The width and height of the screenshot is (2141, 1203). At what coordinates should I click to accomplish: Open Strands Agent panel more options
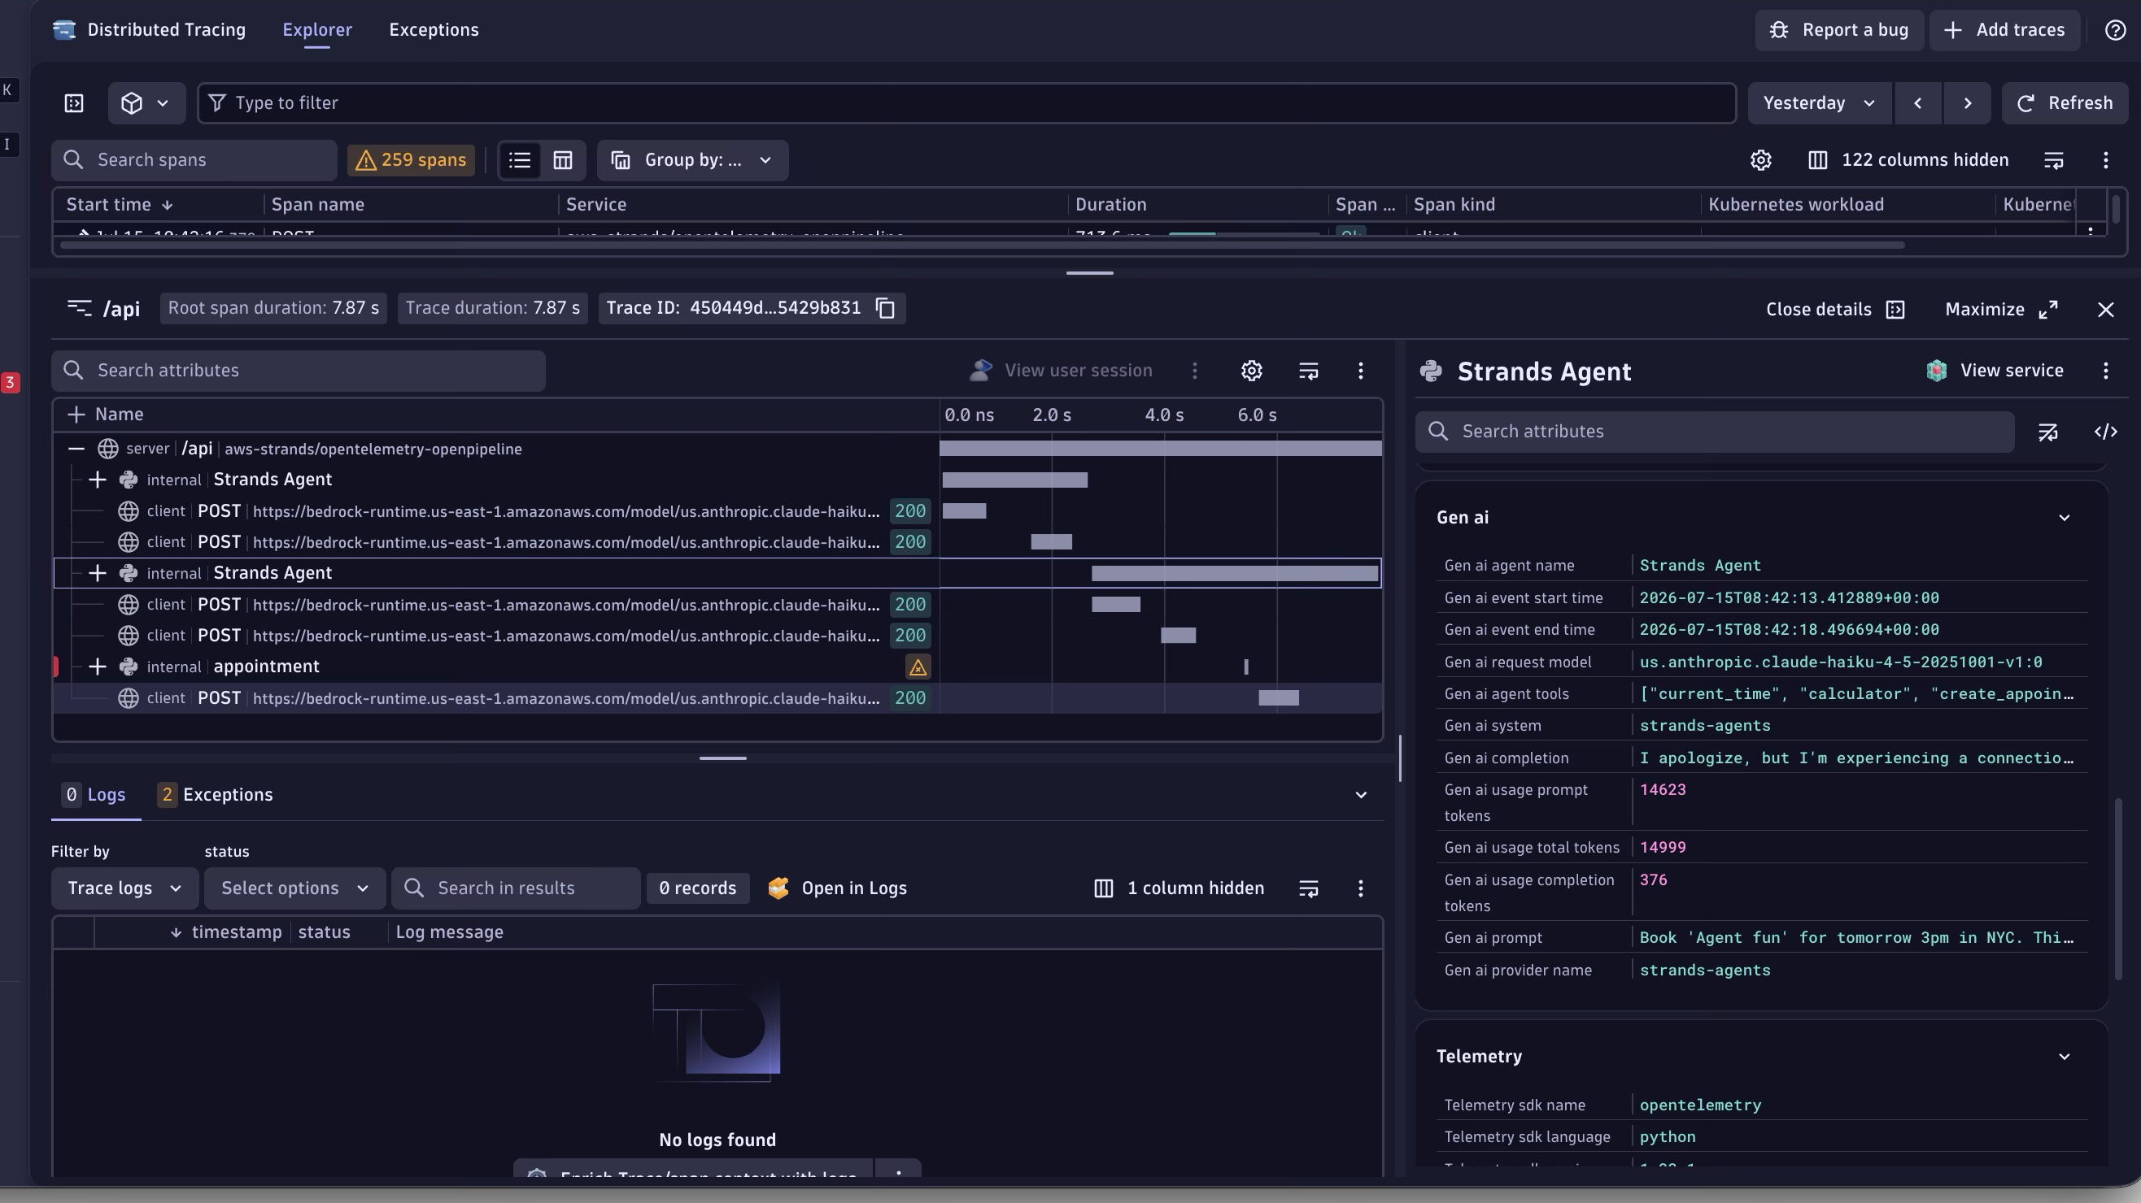point(2105,371)
